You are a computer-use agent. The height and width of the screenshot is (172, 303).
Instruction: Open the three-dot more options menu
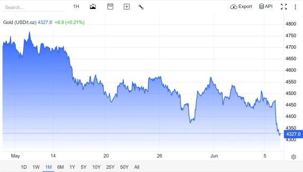click(x=295, y=7)
